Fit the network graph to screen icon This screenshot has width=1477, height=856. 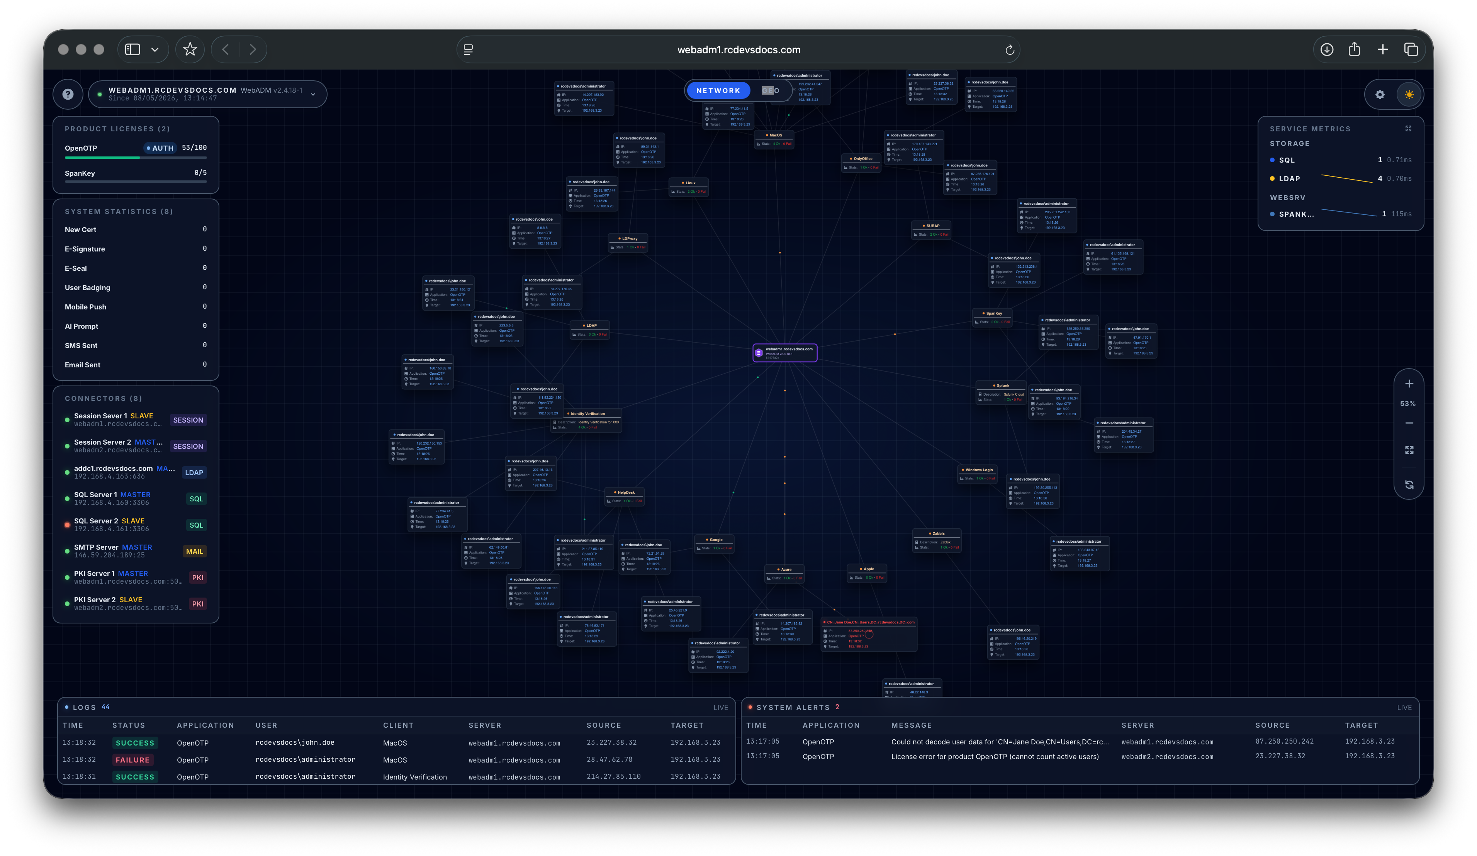(1409, 450)
